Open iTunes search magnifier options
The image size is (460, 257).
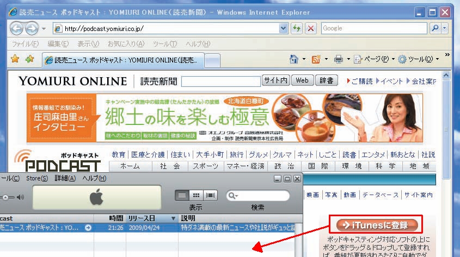232,196
